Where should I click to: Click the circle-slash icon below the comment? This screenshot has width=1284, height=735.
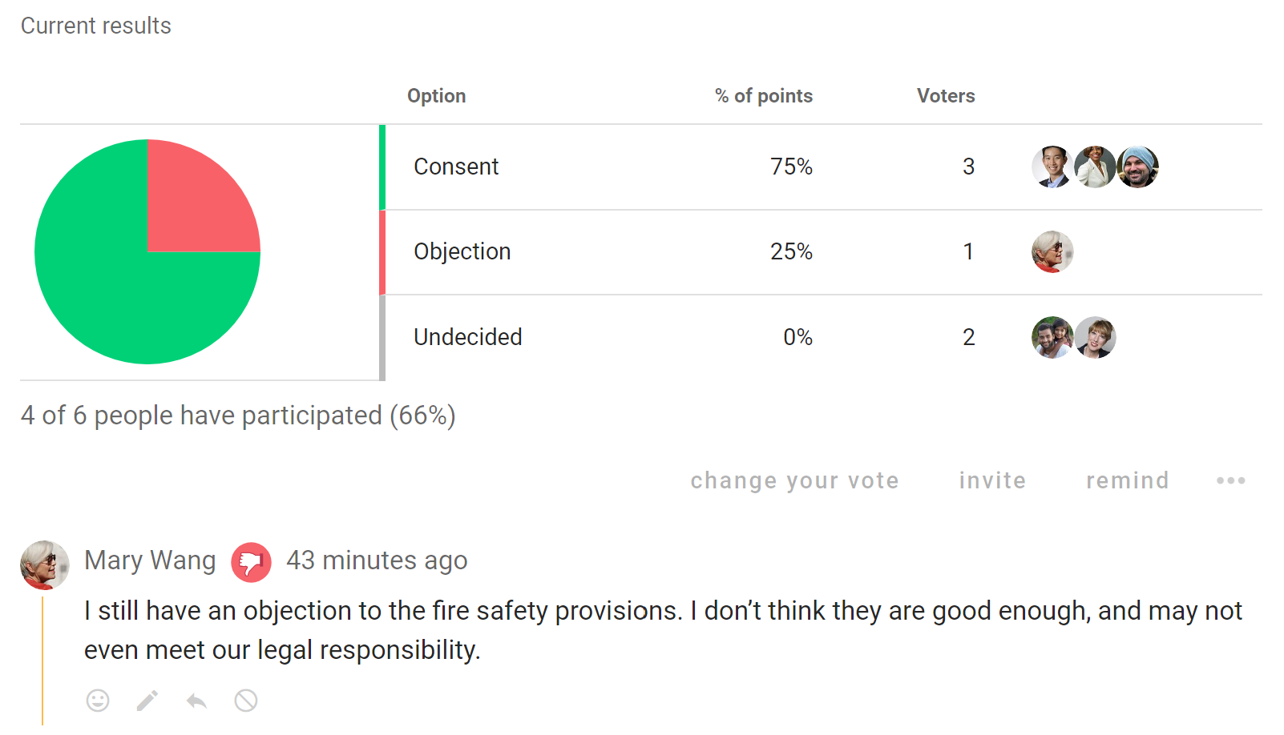click(246, 701)
